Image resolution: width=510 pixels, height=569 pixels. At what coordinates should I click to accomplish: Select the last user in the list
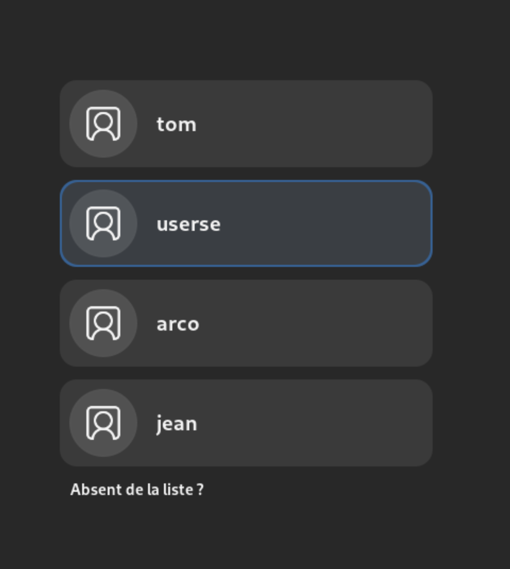coord(246,423)
